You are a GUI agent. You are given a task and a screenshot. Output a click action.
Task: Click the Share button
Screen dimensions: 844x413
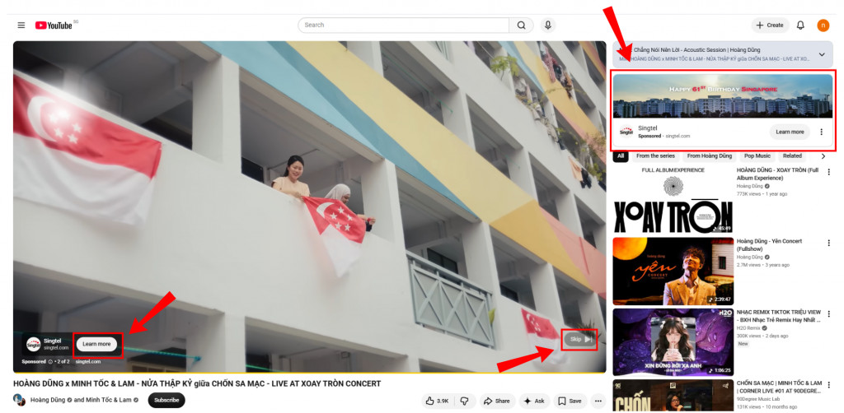tap(497, 401)
